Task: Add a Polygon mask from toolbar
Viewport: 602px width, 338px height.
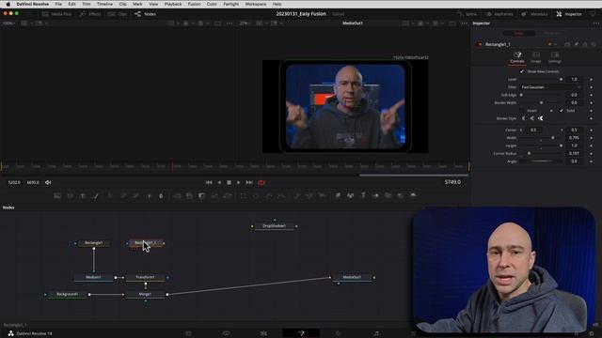Action: (268, 196)
